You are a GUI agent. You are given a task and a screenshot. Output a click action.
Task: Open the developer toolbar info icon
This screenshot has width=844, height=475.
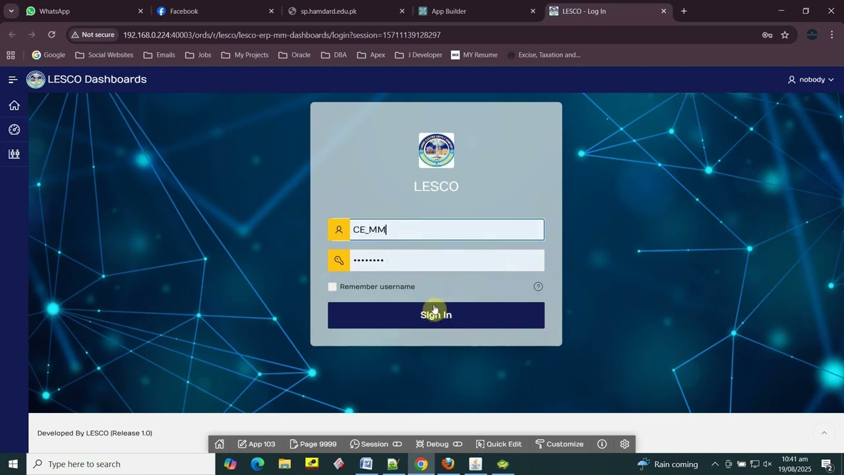(x=601, y=444)
